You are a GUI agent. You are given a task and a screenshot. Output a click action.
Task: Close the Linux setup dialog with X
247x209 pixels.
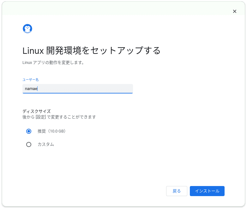point(235,11)
